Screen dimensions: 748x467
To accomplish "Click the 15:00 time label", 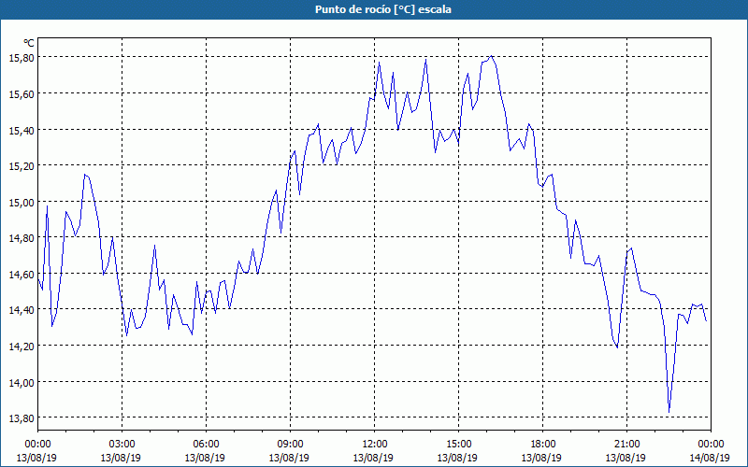I will pos(459,445).
